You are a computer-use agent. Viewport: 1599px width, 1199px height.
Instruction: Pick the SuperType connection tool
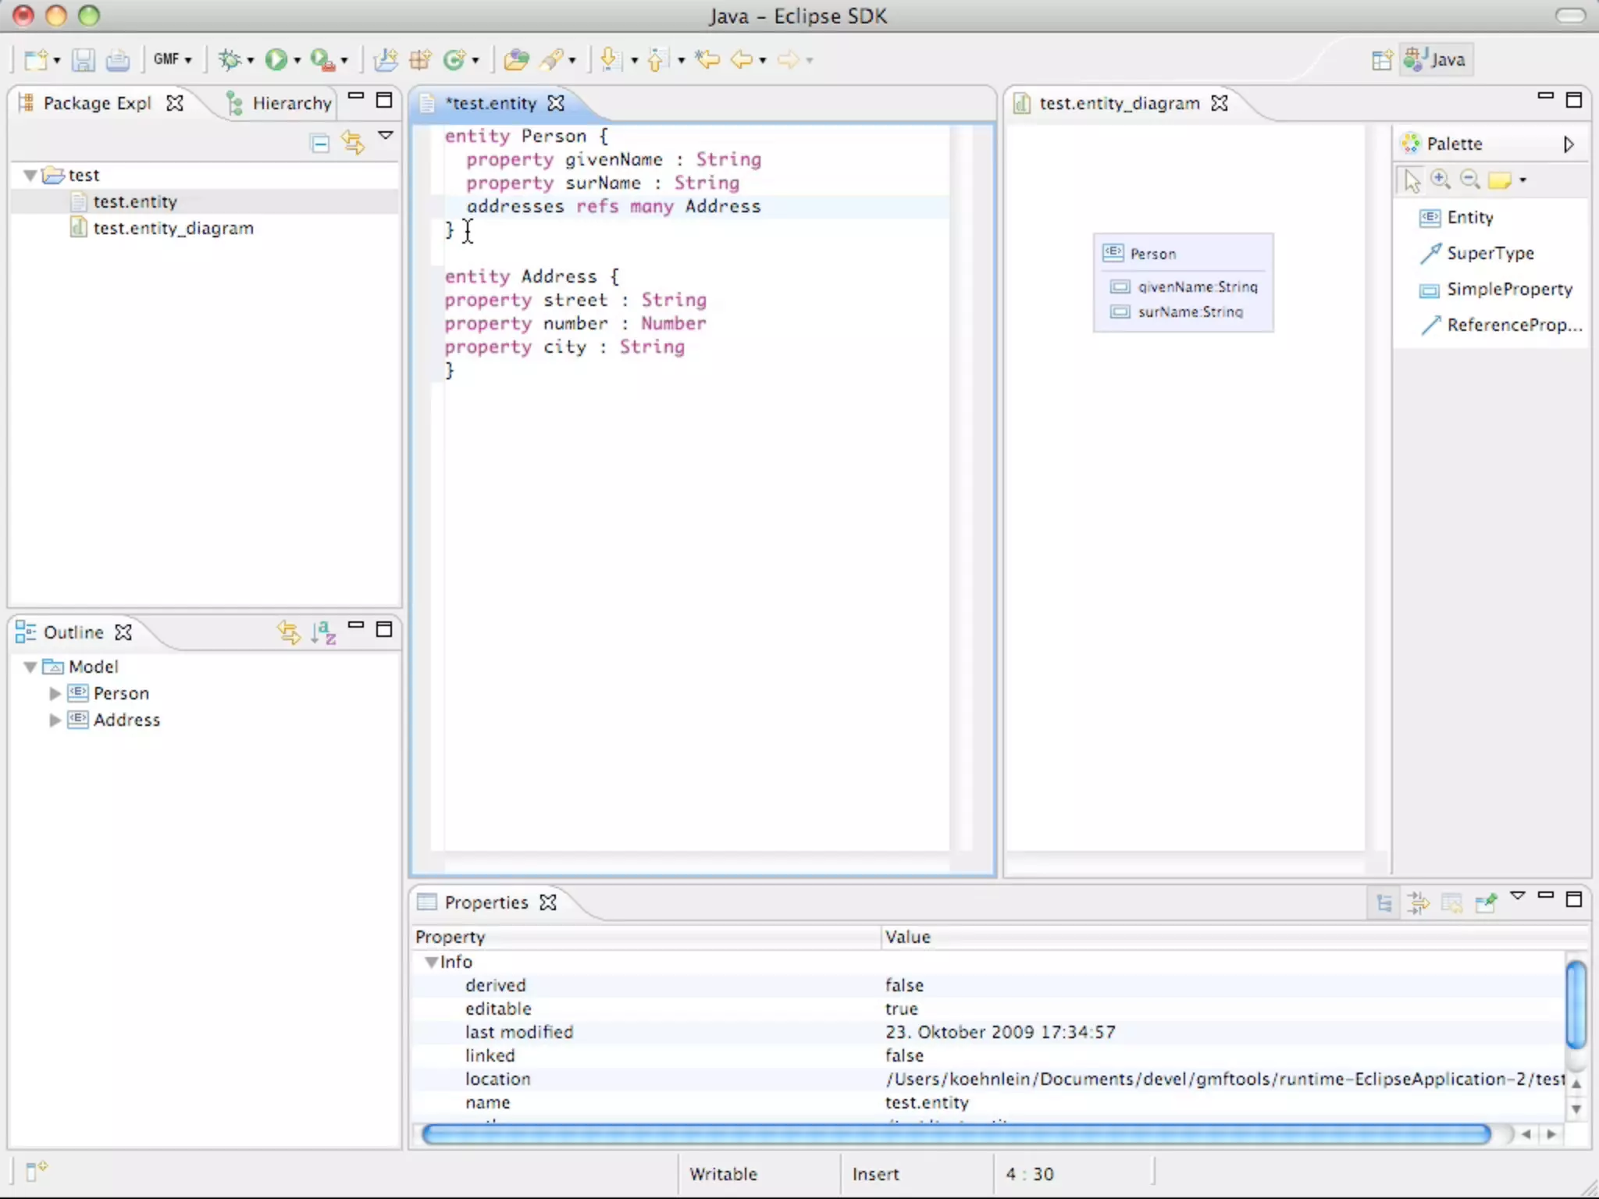[x=1489, y=254]
